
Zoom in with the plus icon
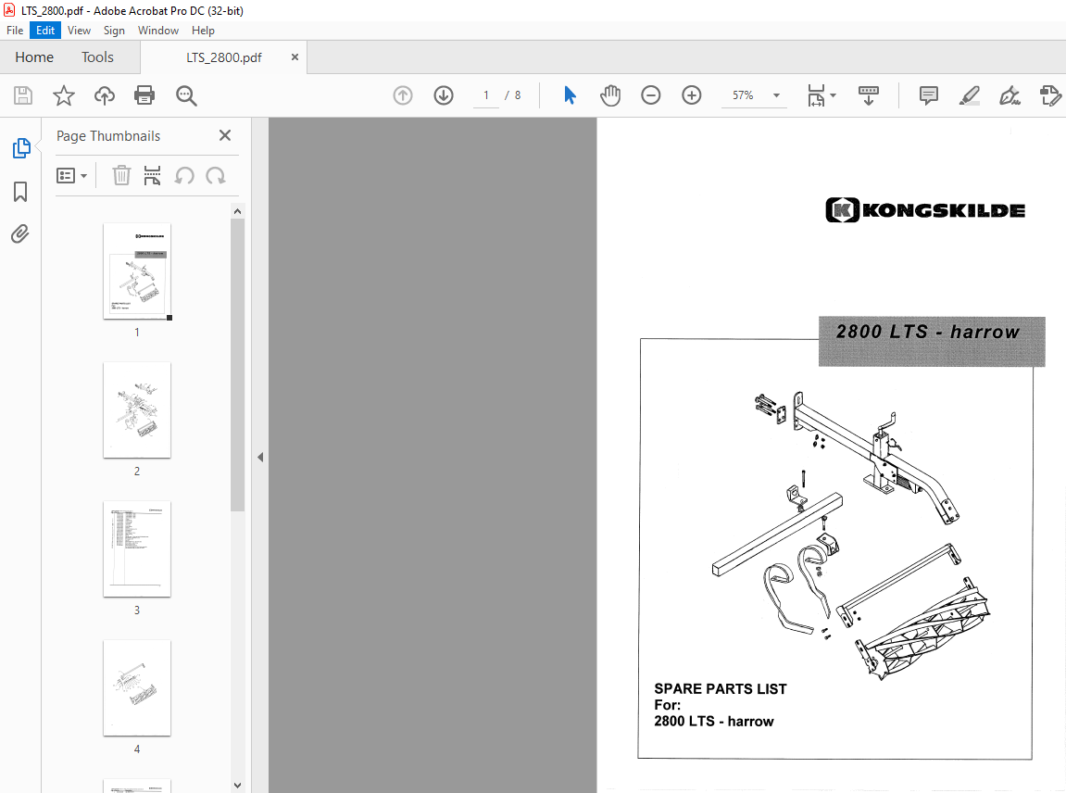692,95
